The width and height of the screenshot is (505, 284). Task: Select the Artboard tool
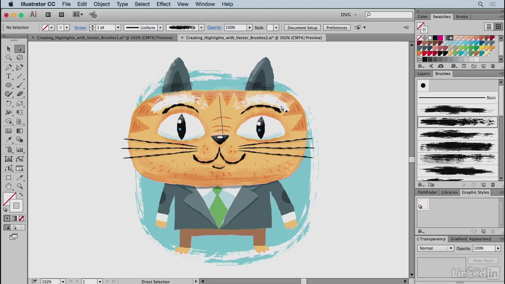[x=9, y=177]
